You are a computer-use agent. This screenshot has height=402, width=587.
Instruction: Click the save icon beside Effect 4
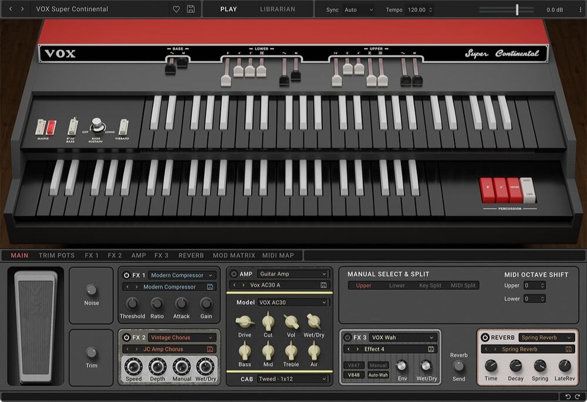pyautogui.click(x=431, y=349)
